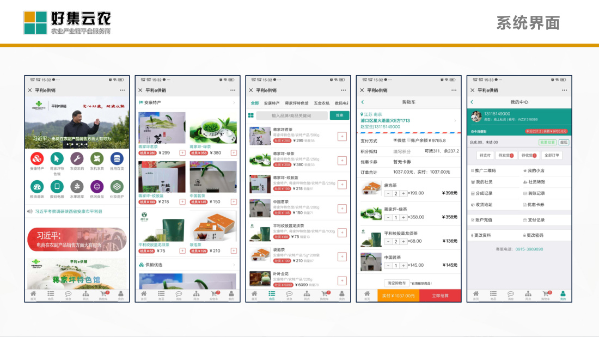Viewport: 599px width, 337px height.
Task: Click 清空购物车 button
Action: [x=396, y=283]
